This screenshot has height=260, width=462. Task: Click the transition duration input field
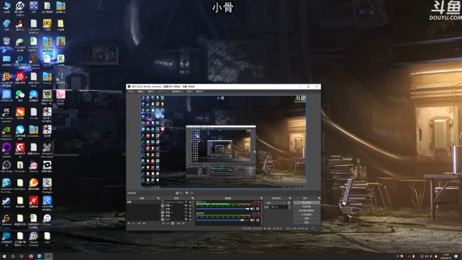tap(279, 207)
